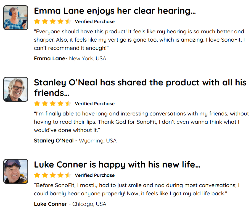Click half star in Emma Lane's rating

68,21
